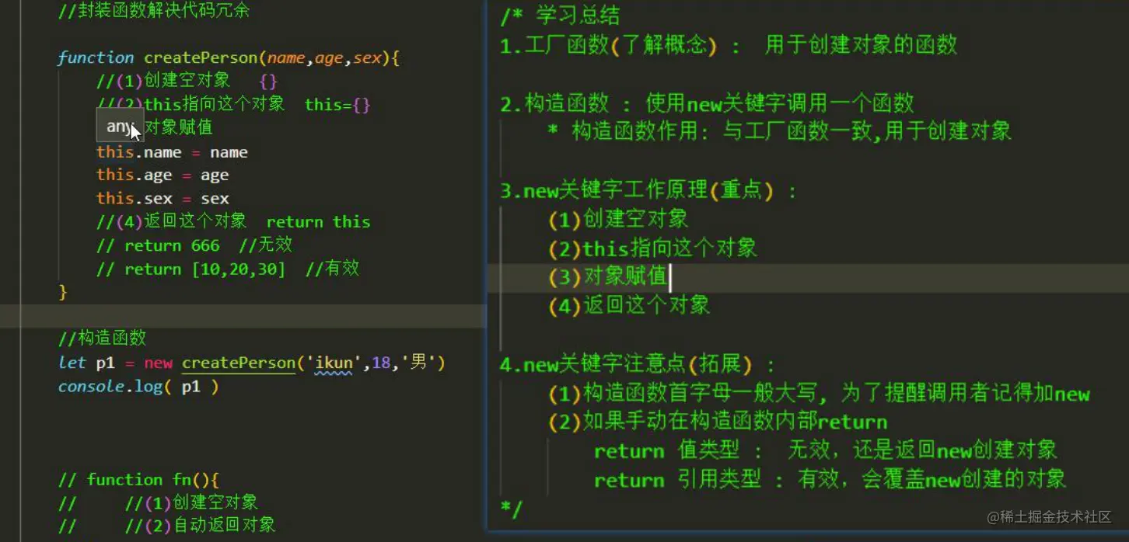Click the '男' string argument
1129x542 pixels.
(x=419, y=363)
